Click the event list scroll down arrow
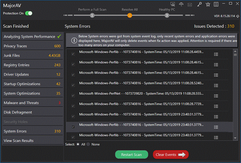The width and height of the screenshot is (241, 163). point(235,138)
